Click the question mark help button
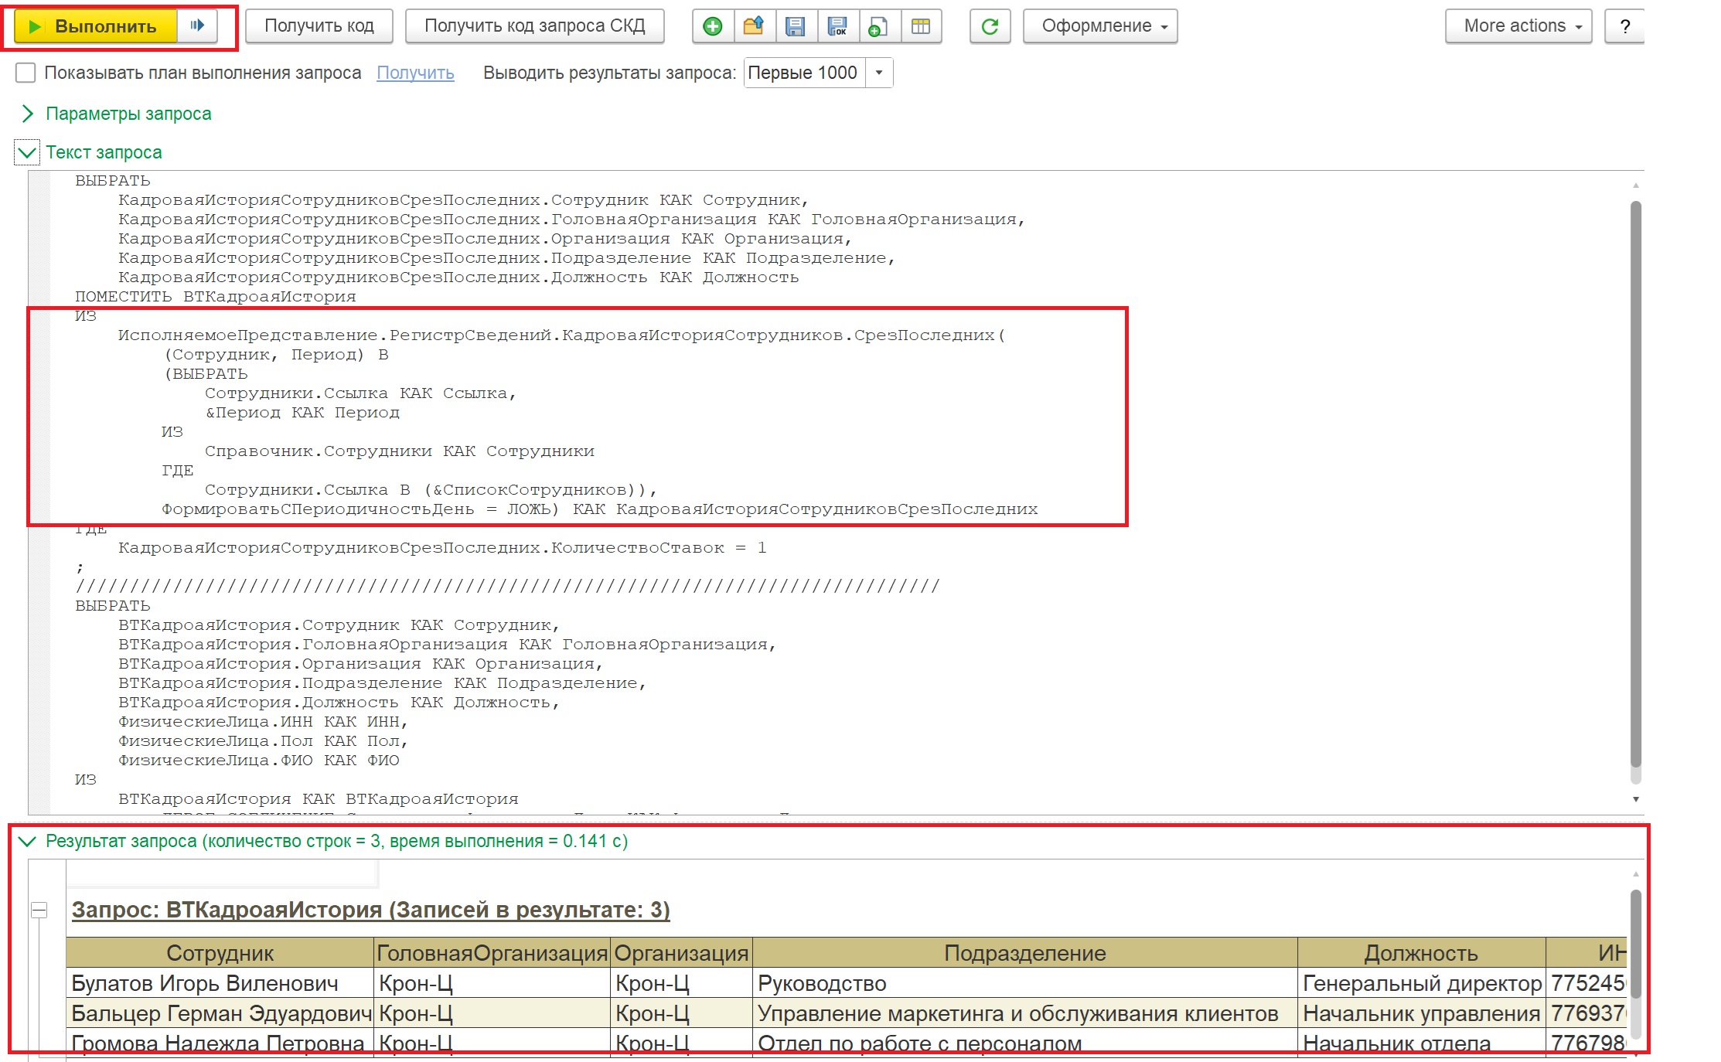 1624,26
